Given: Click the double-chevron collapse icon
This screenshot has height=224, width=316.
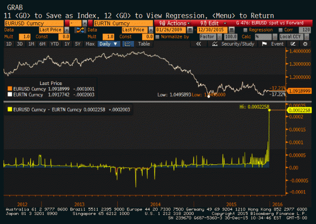Looking at the screenshot, I should (x=199, y=44).
